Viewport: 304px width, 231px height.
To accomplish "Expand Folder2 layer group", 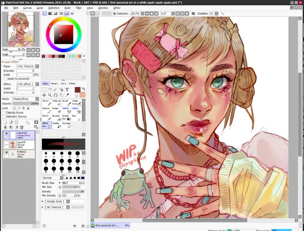I will [x=13, y=154].
